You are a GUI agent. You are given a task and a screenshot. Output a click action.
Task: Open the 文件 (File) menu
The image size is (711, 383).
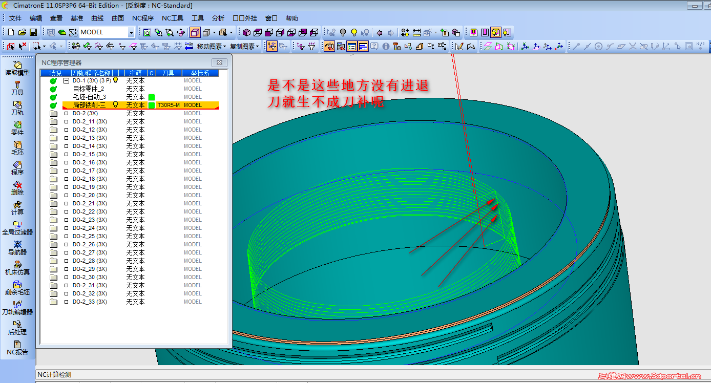tap(15, 18)
